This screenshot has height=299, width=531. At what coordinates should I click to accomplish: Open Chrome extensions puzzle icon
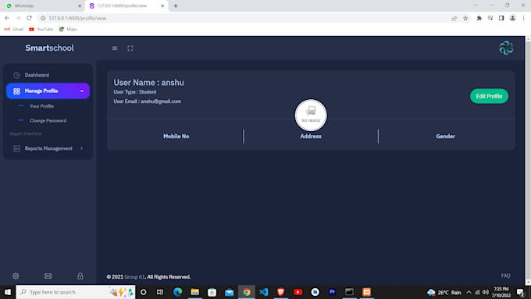tap(479, 18)
